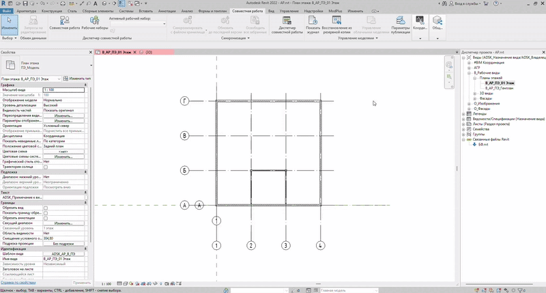The height and width of the screenshot is (293, 546).
Task: Click Изменить button for Секущий диапазон
Action: point(63,223)
